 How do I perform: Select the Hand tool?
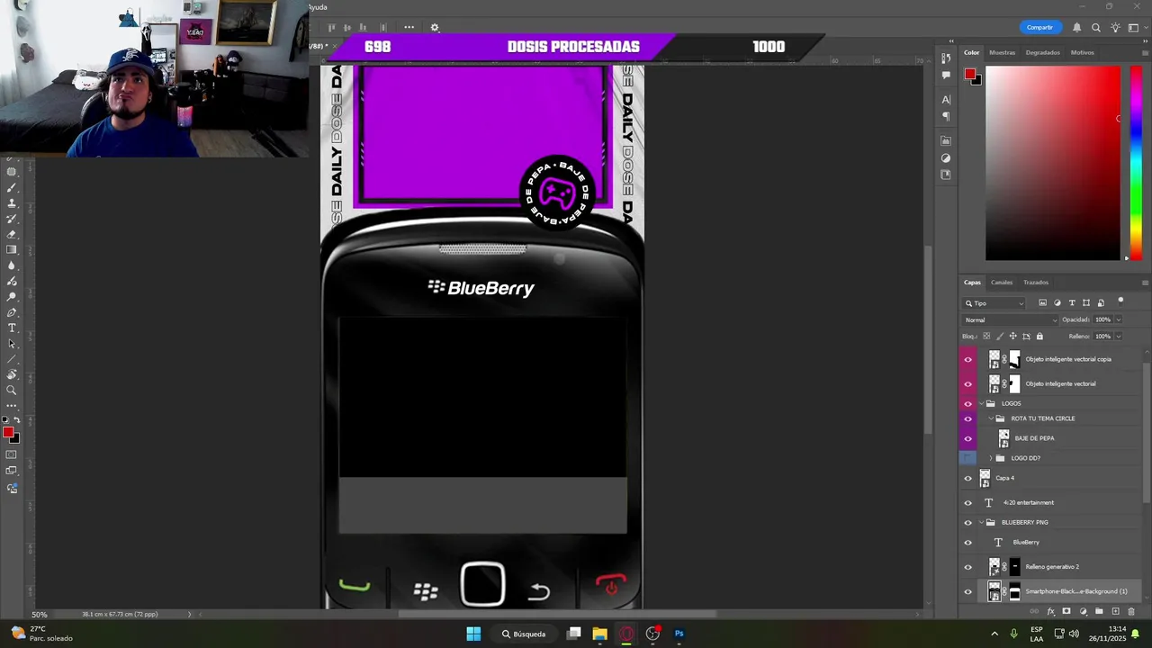point(12,374)
